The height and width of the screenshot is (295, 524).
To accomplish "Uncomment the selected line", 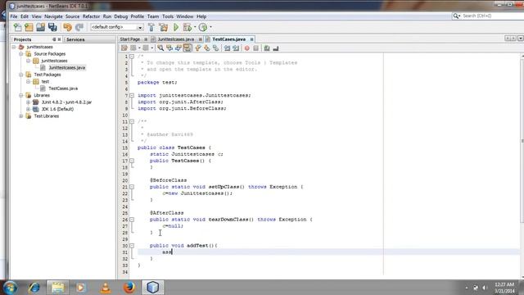I will [276, 48].
